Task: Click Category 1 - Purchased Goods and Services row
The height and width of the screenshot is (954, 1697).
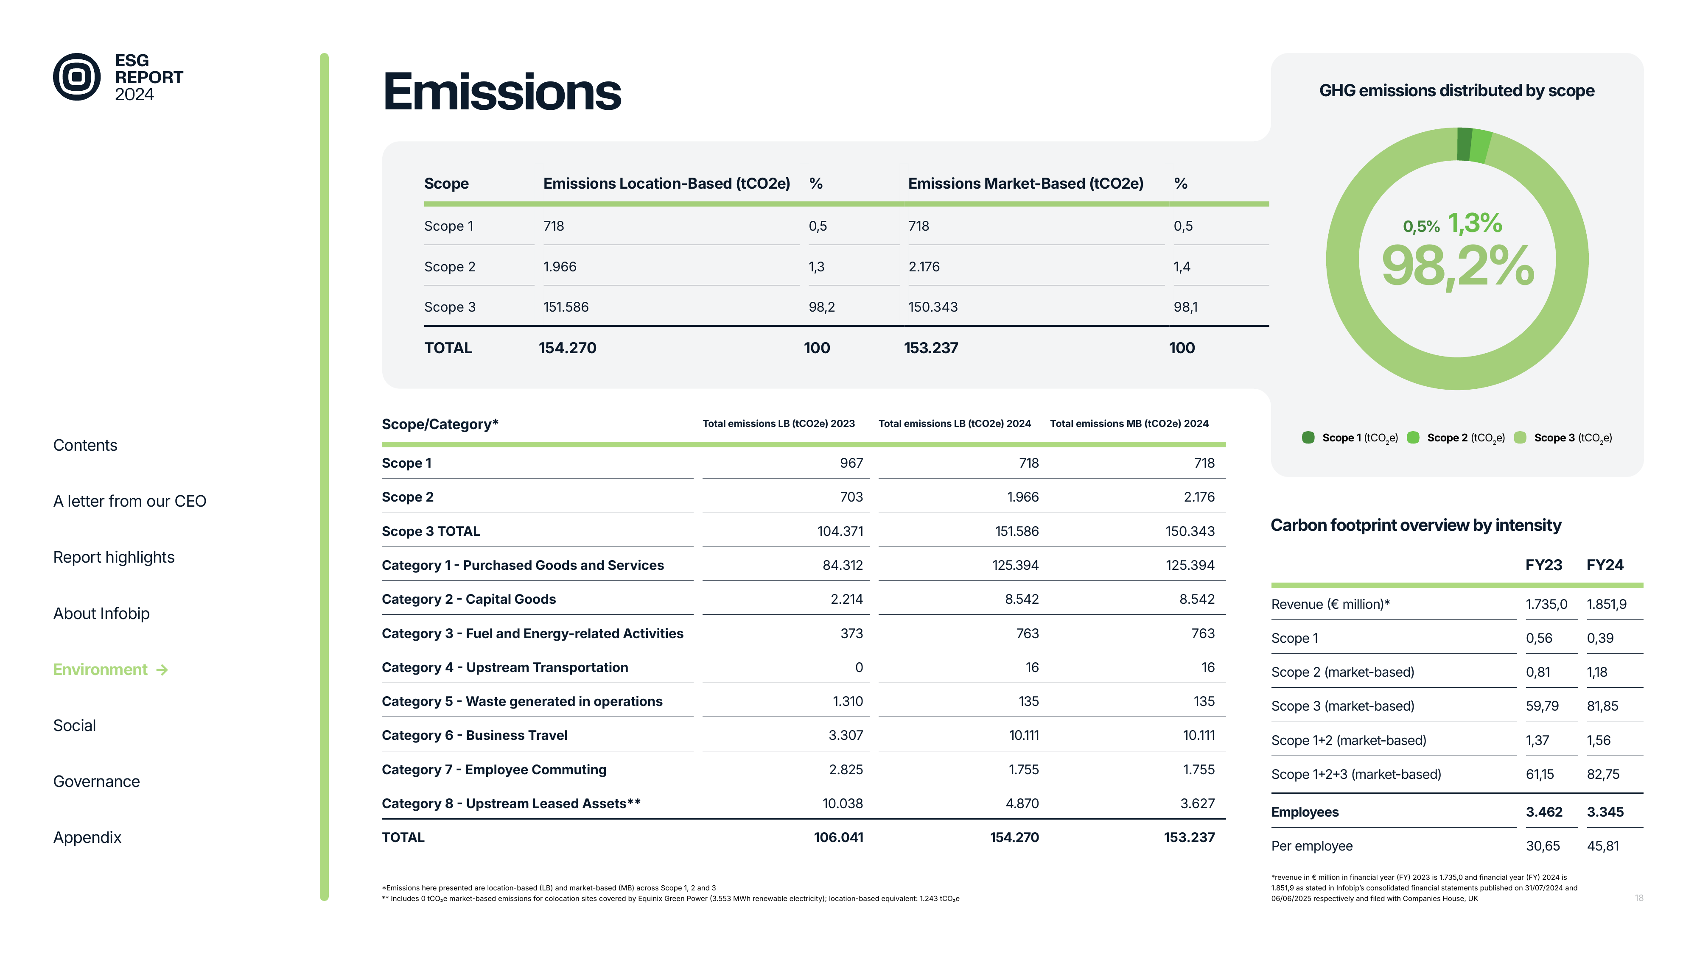Action: (803, 565)
